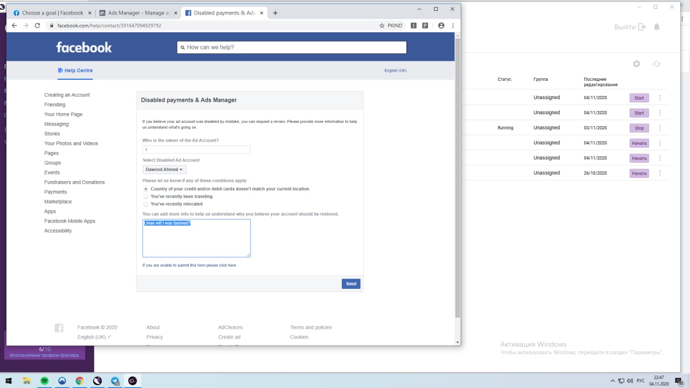Click Stop button for the Running profile
690x388 pixels.
click(639, 128)
